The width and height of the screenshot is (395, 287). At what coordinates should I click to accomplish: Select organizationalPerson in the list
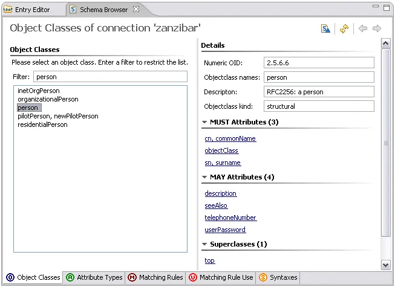(48, 99)
